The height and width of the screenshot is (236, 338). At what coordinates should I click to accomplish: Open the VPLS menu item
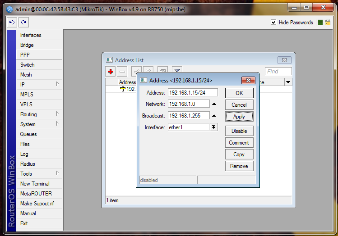coord(39,104)
